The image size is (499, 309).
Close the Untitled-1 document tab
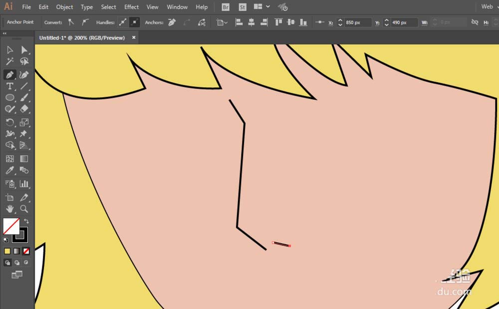[134, 37]
